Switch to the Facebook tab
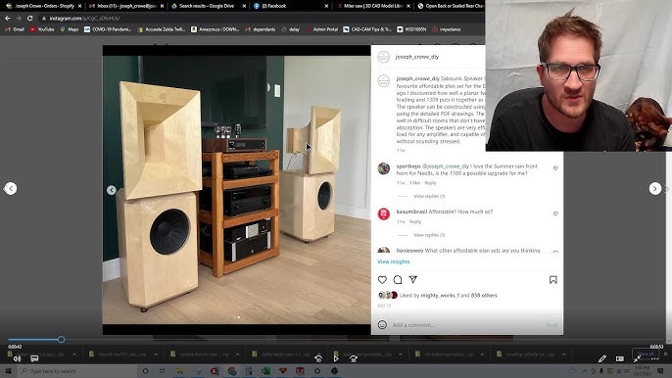This screenshot has height=378, width=672. click(291, 6)
